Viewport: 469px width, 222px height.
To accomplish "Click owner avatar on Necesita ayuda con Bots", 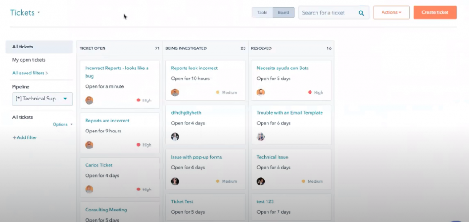I will [261, 92].
